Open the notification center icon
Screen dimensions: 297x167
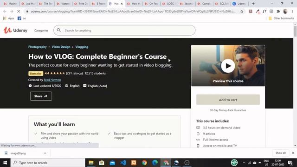(290, 163)
